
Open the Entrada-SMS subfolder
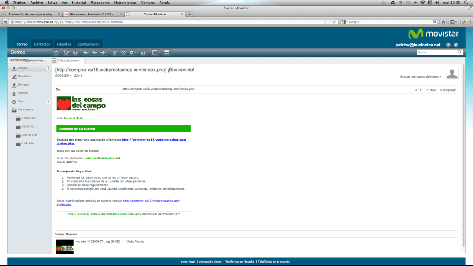point(30,135)
